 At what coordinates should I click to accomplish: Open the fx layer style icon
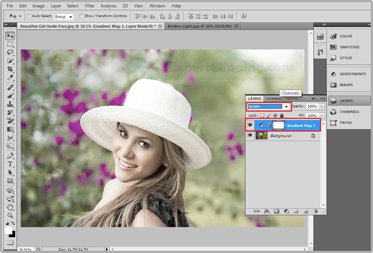tap(267, 212)
